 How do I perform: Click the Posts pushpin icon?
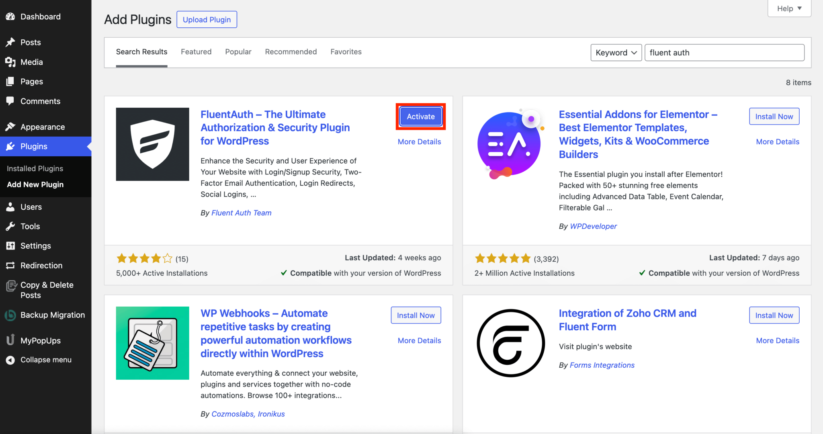click(10, 42)
